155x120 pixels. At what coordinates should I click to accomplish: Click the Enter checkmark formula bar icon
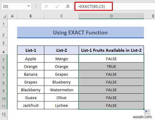(x=57, y=7)
